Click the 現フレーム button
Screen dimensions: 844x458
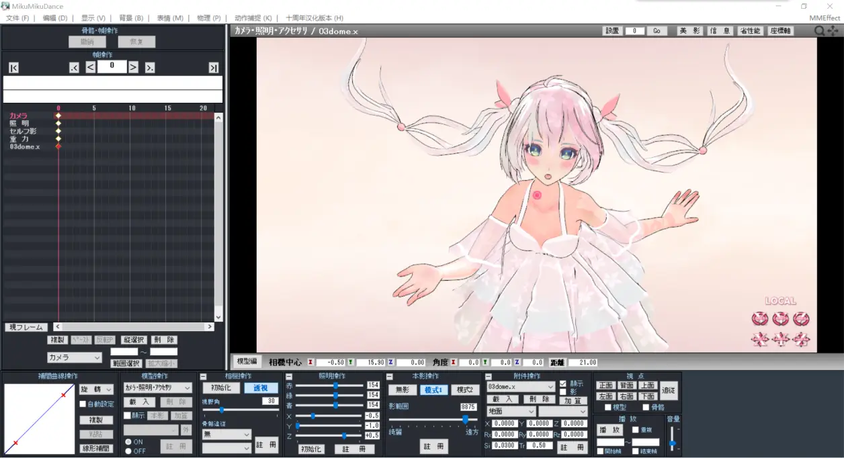(x=26, y=327)
